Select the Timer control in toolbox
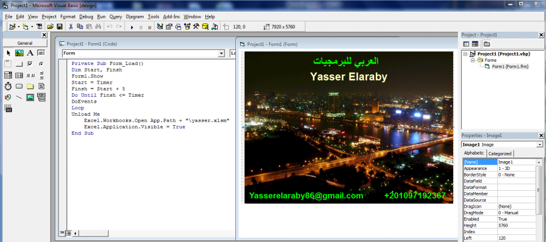 (8, 86)
